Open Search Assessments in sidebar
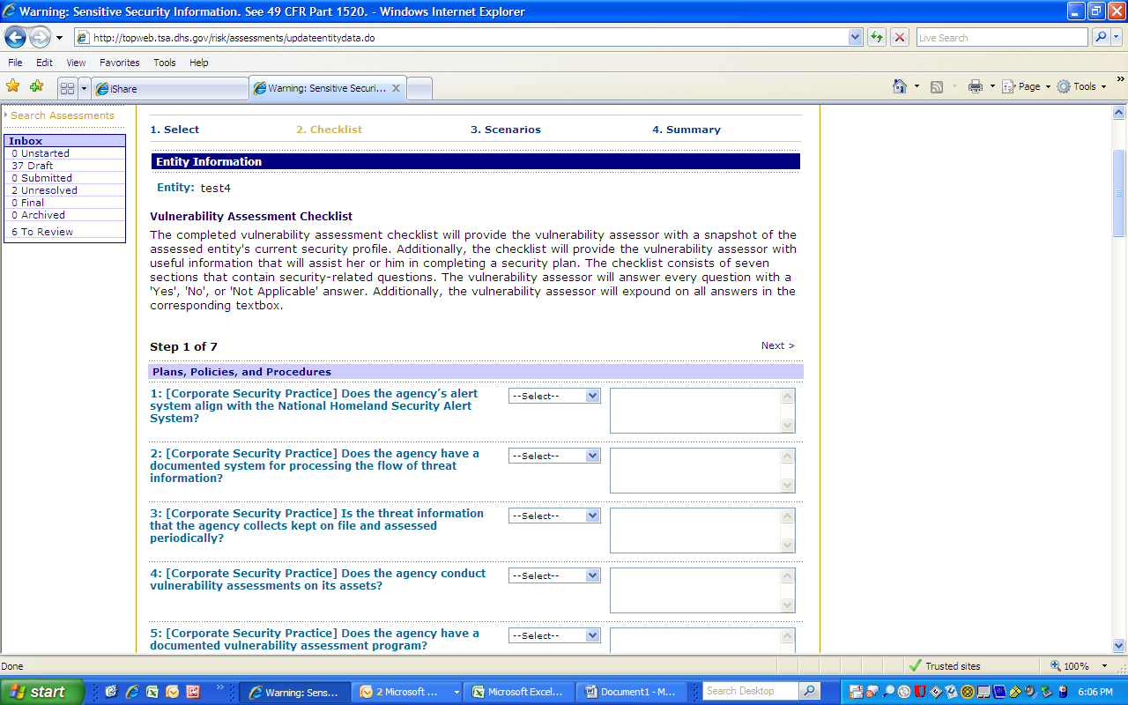 (x=63, y=115)
